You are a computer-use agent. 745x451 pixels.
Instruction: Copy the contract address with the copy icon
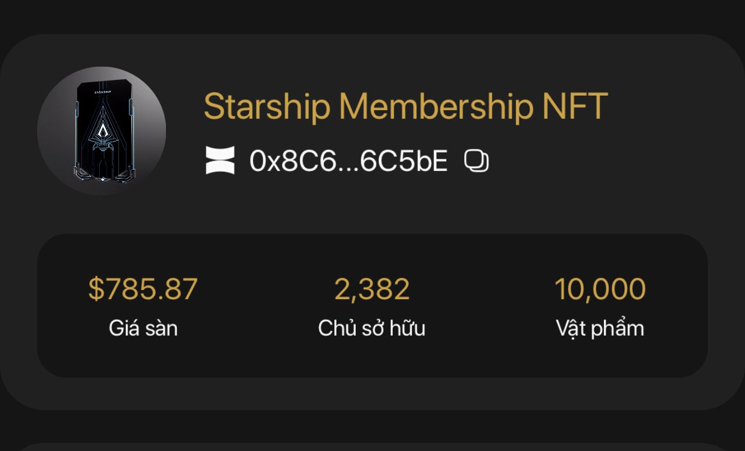[476, 161]
